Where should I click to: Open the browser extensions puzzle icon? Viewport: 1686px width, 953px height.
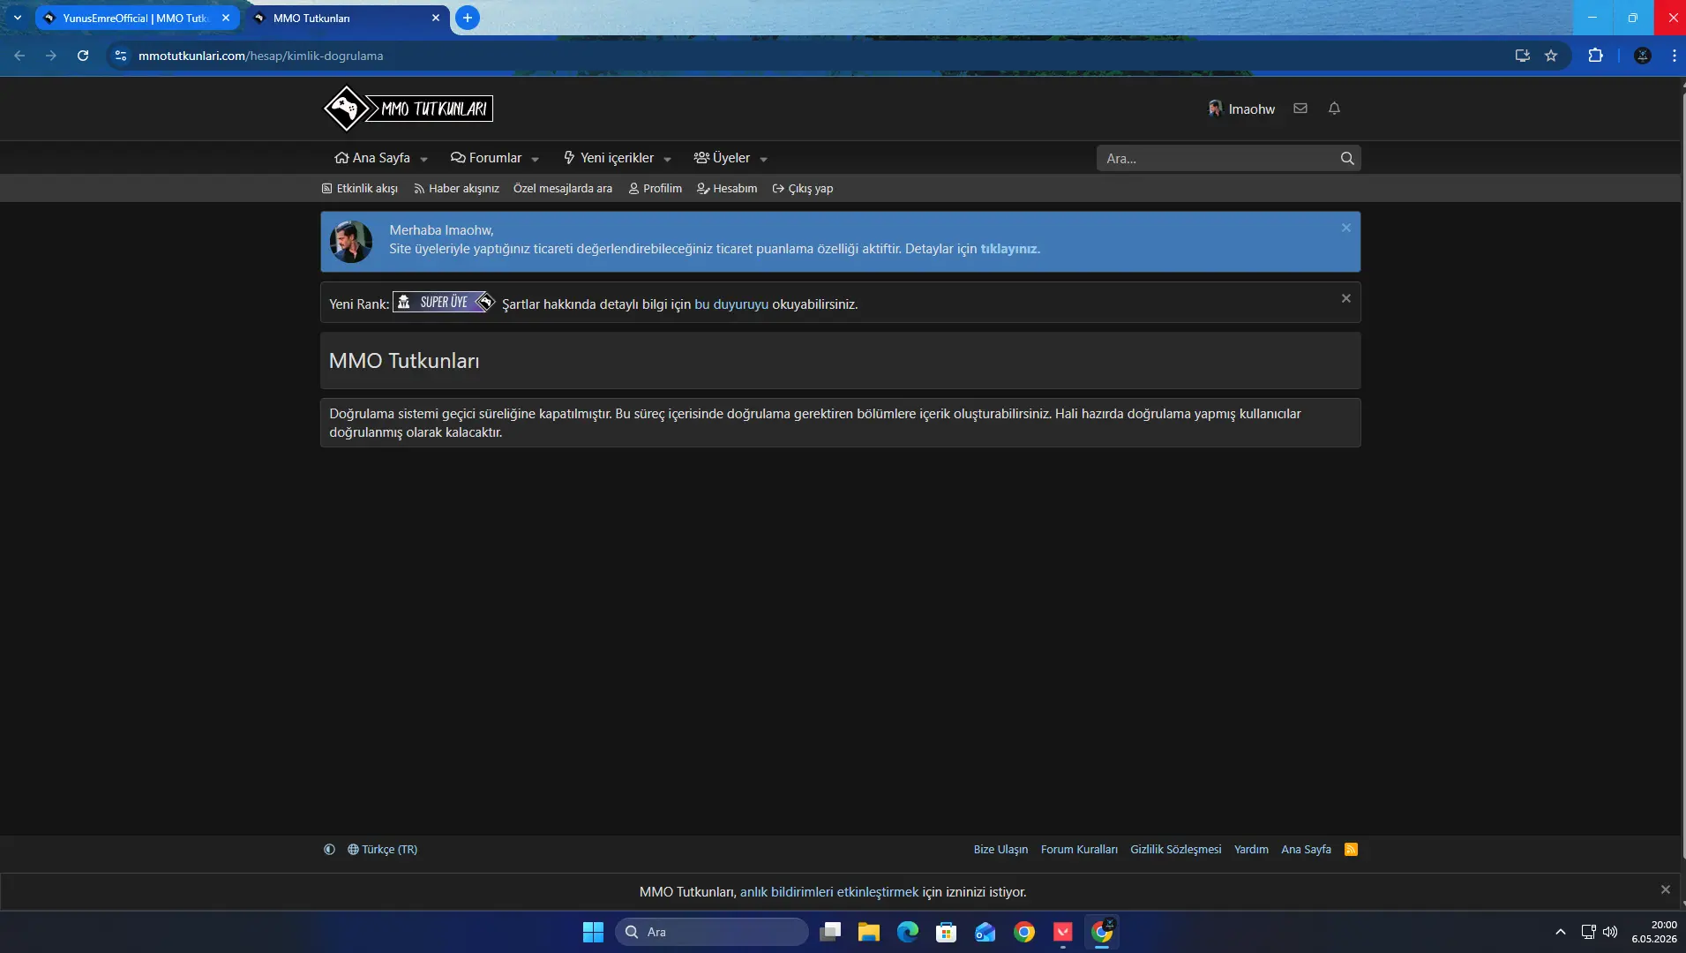click(x=1595, y=56)
